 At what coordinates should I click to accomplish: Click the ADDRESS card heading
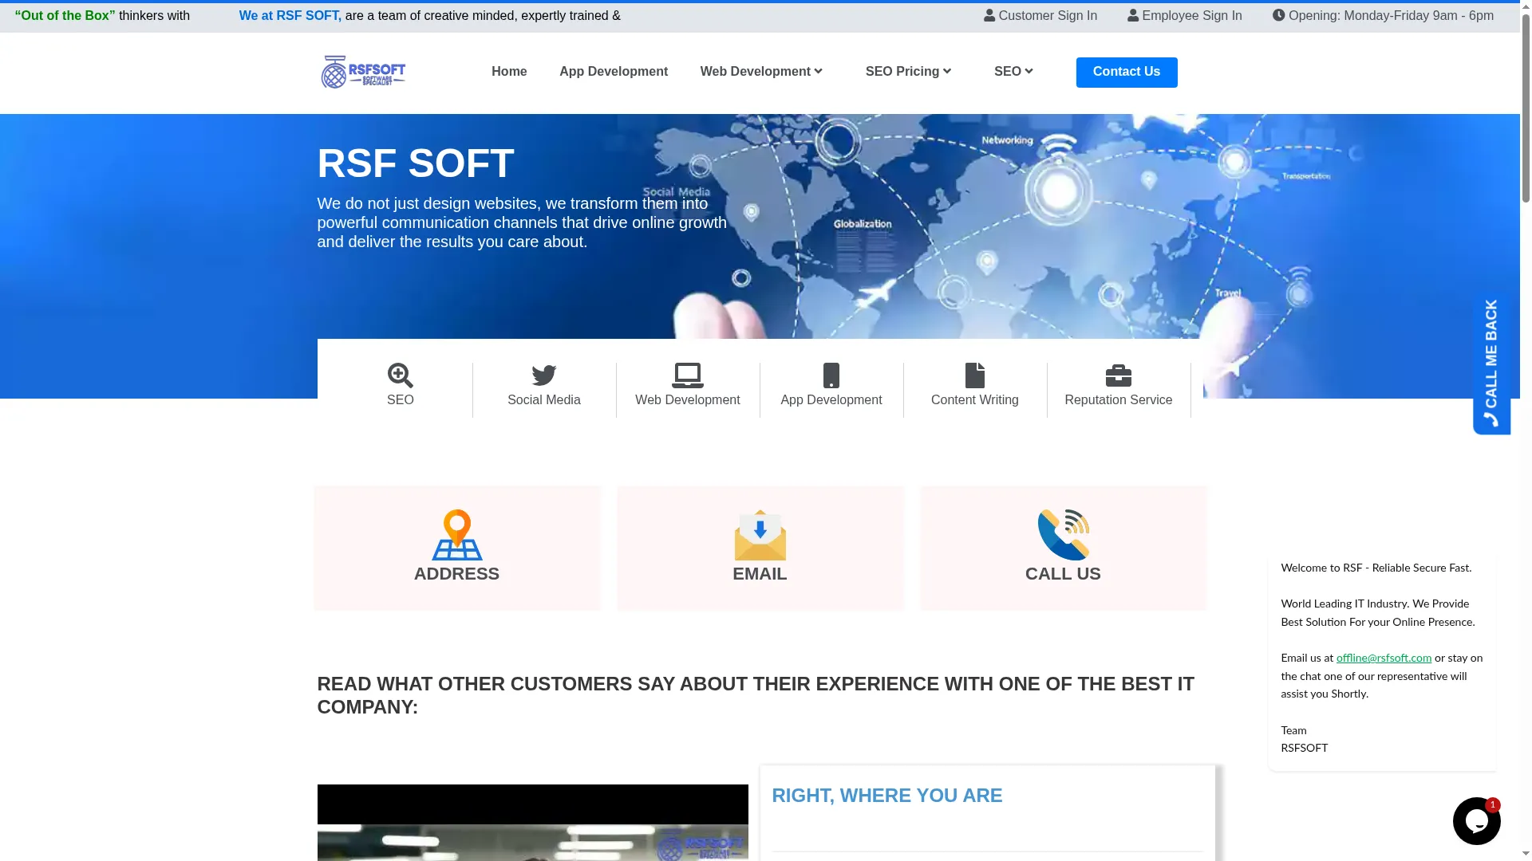[456, 574]
